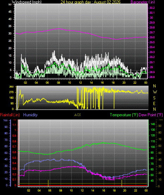
Task: Click the 18 hour tick on the bottom graph
Action: pyautogui.click(x=114, y=190)
